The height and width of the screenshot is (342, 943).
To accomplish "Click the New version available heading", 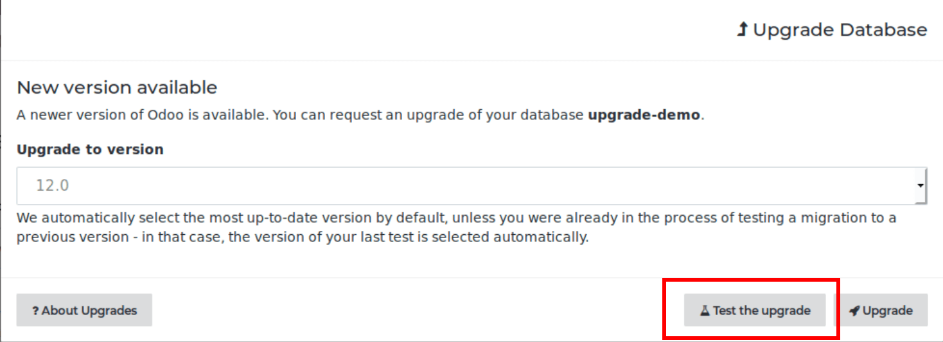I will pos(117,87).
